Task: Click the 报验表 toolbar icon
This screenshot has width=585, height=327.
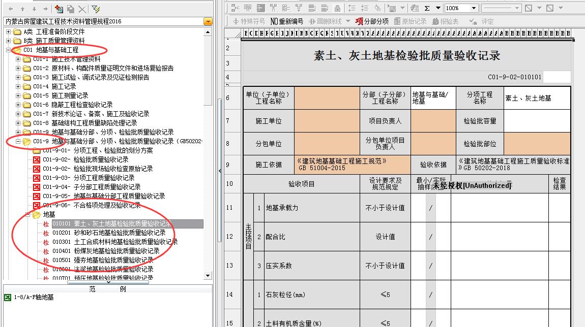Action: 446,21
